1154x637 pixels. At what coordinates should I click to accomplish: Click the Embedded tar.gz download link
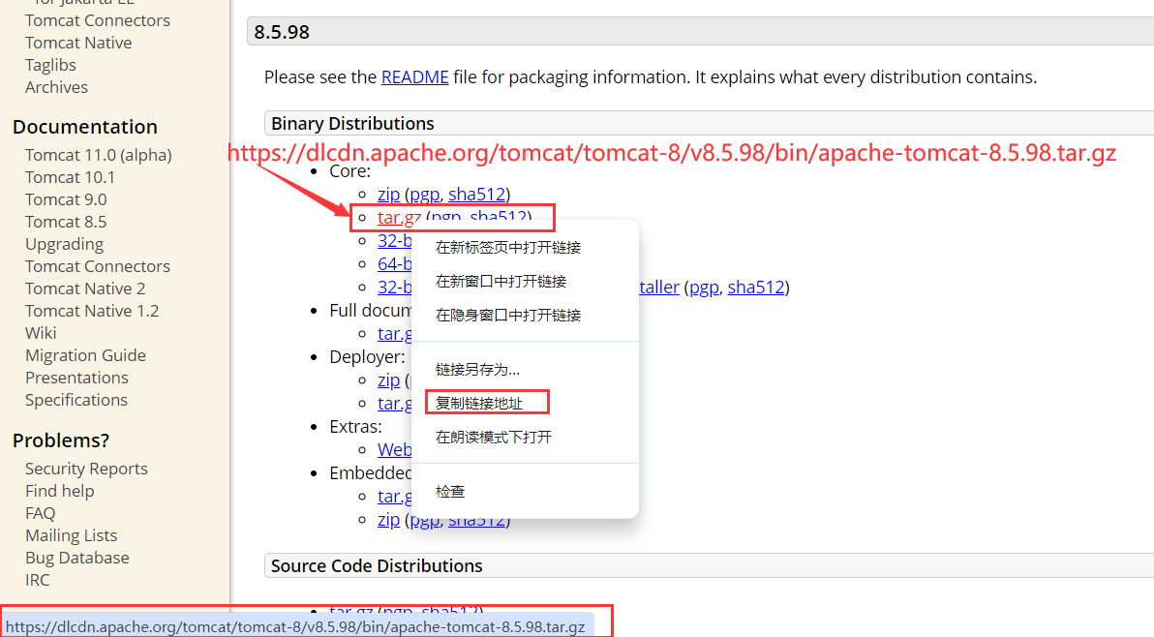click(394, 497)
